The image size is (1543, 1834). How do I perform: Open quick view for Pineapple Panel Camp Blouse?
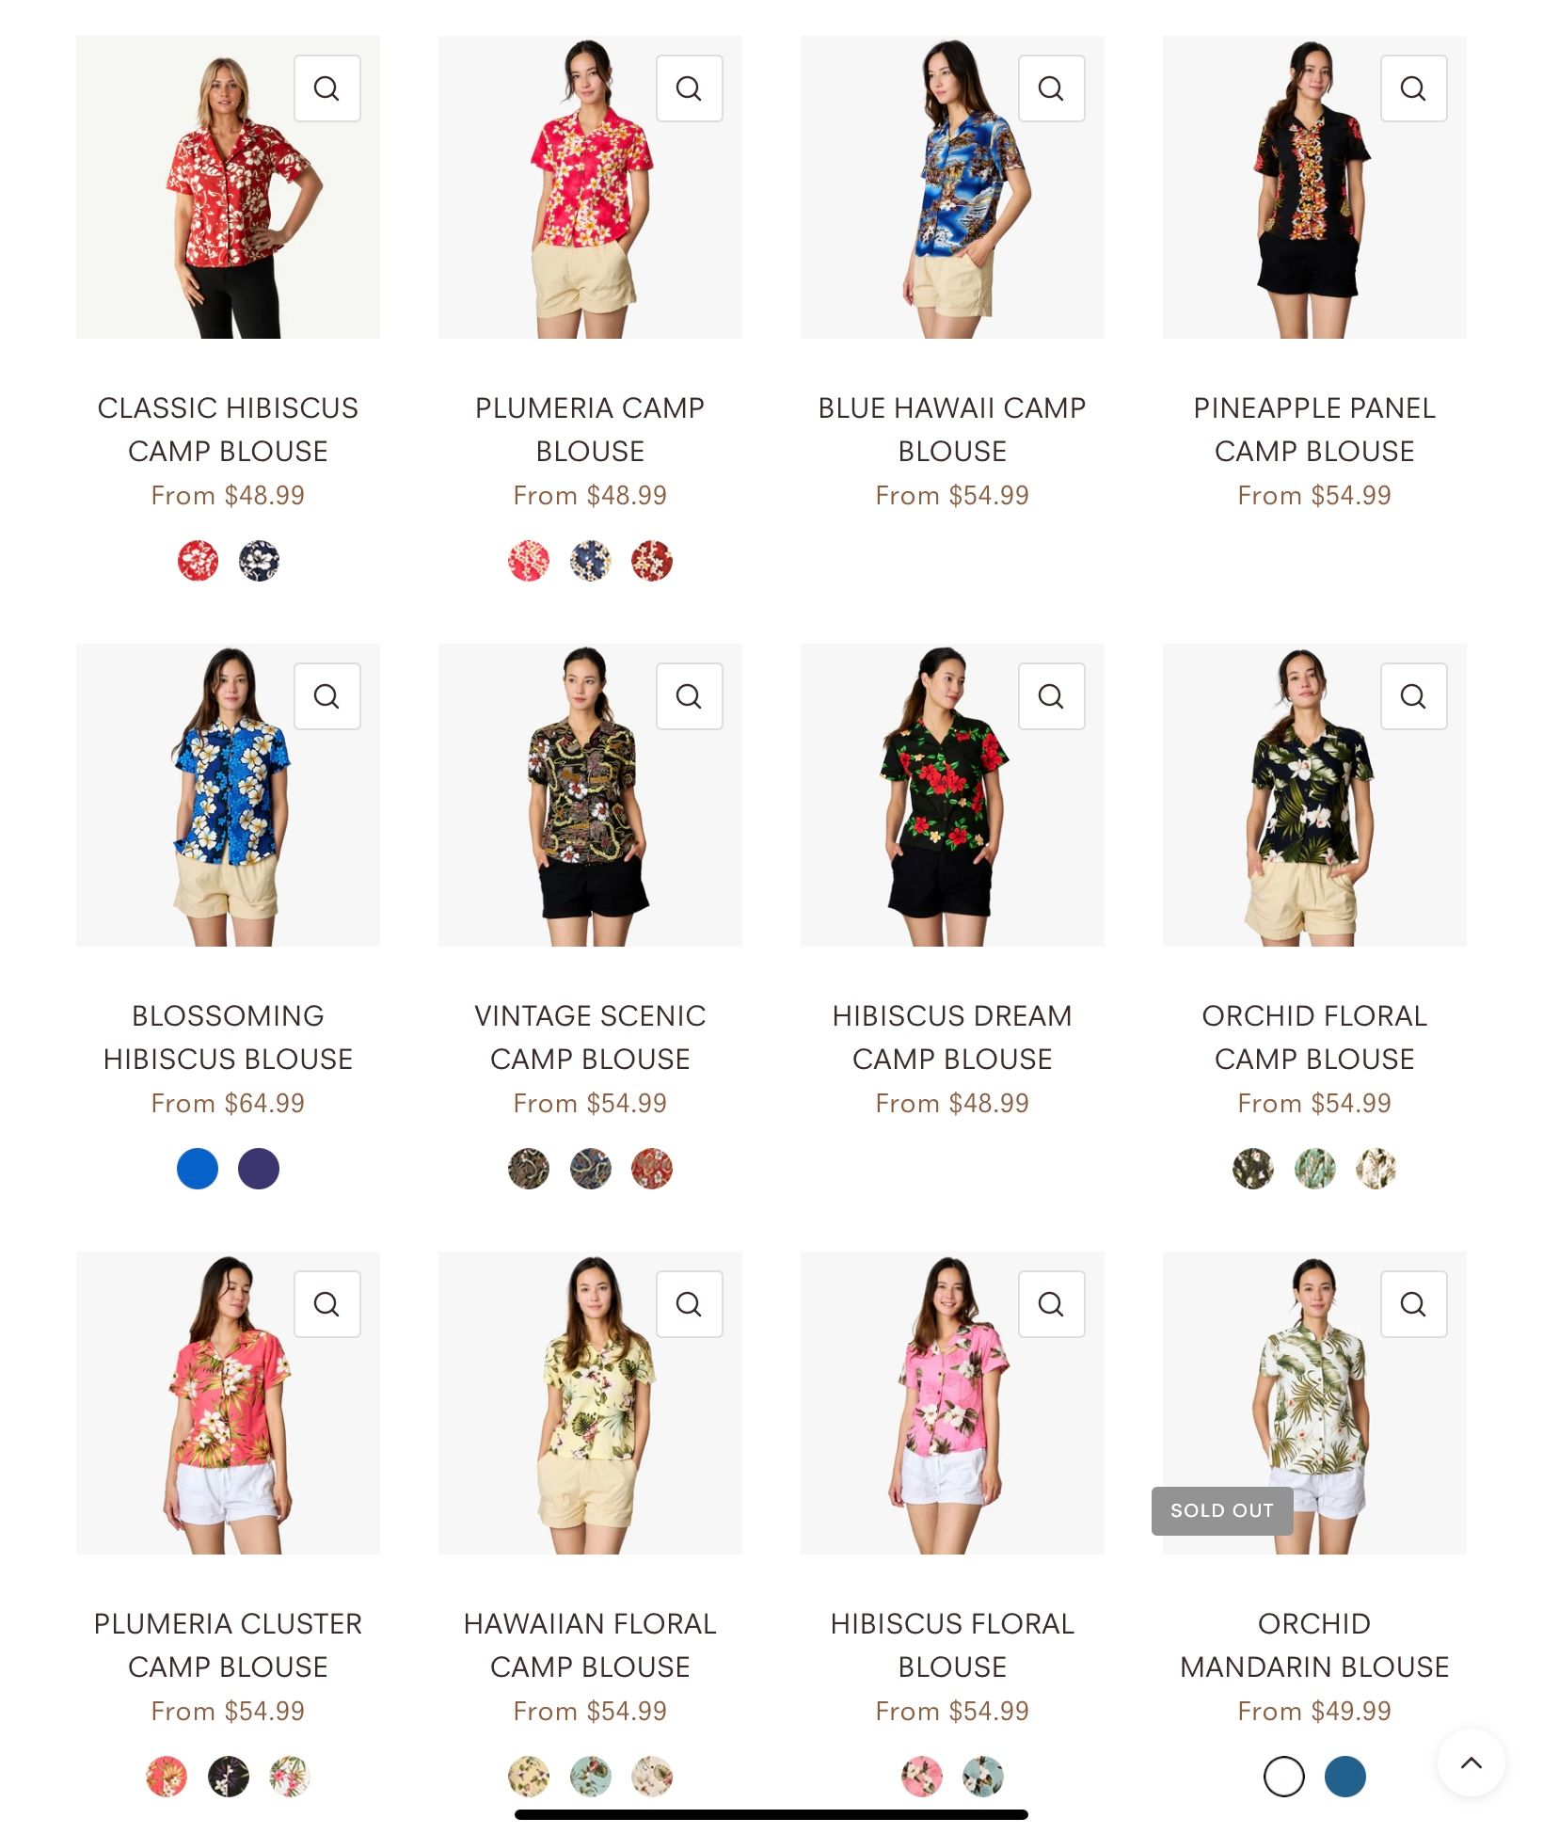click(x=1413, y=88)
